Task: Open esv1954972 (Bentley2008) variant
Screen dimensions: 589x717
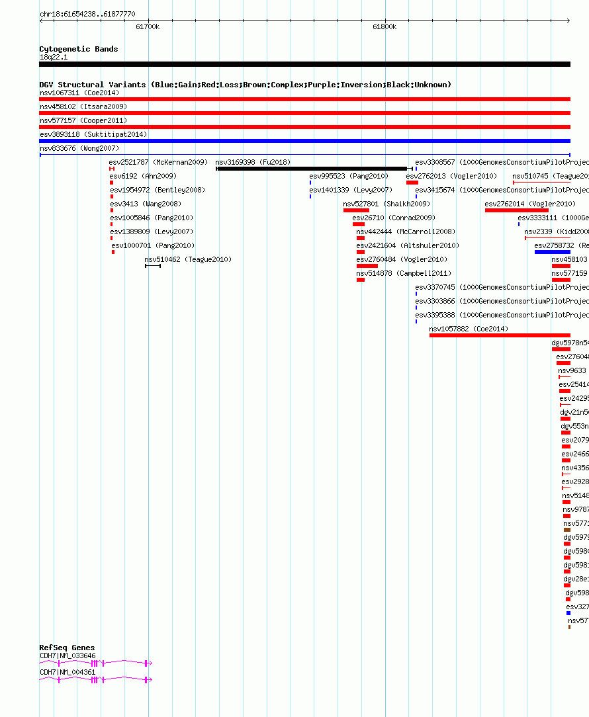Action: tap(158, 190)
